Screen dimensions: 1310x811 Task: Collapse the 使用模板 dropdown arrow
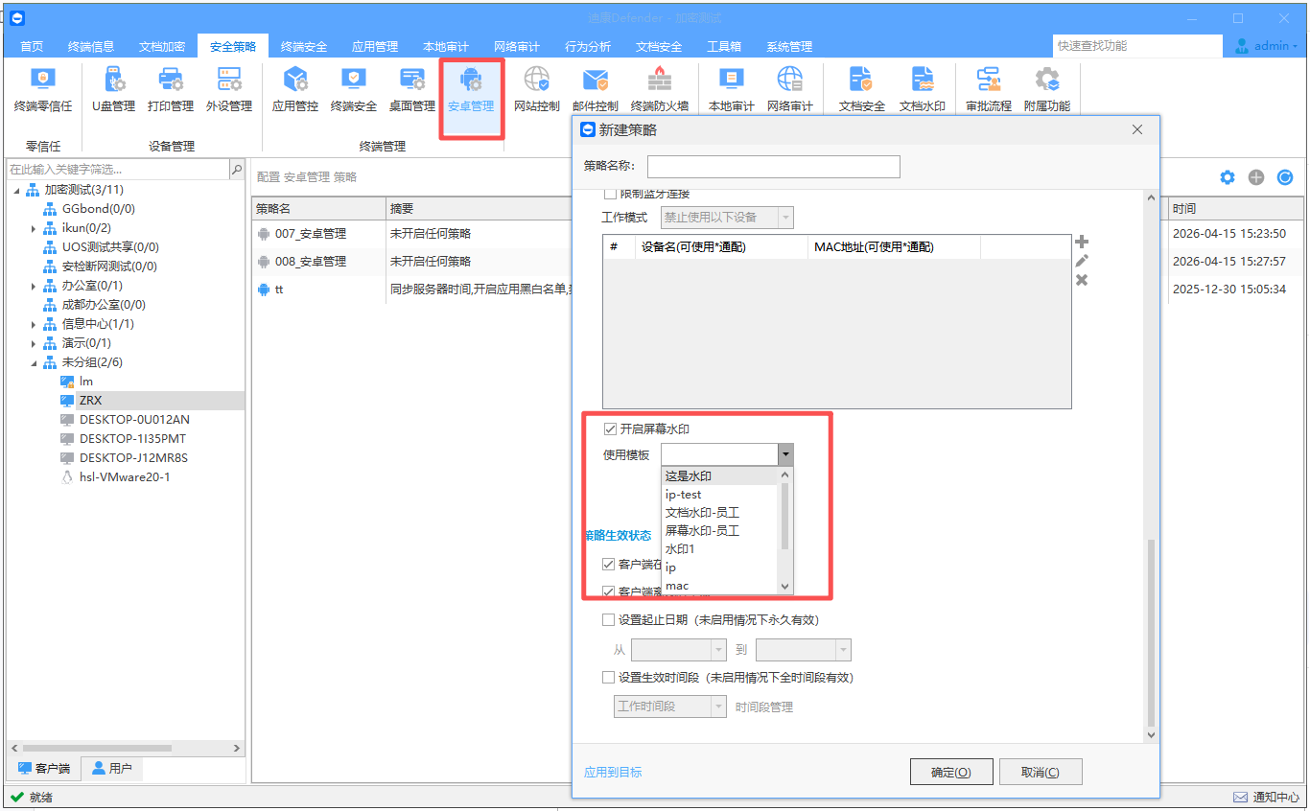click(x=785, y=454)
